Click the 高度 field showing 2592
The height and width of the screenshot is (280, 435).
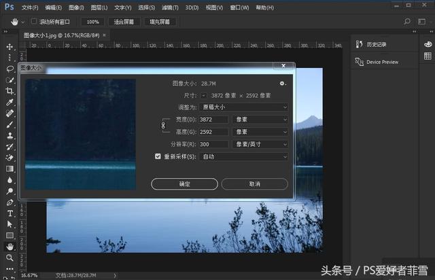point(213,132)
